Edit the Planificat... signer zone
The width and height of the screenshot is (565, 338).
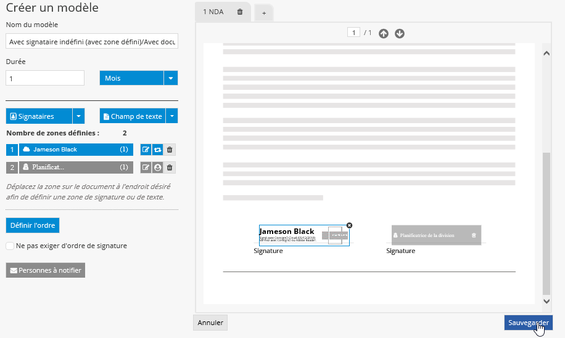click(x=146, y=167)
